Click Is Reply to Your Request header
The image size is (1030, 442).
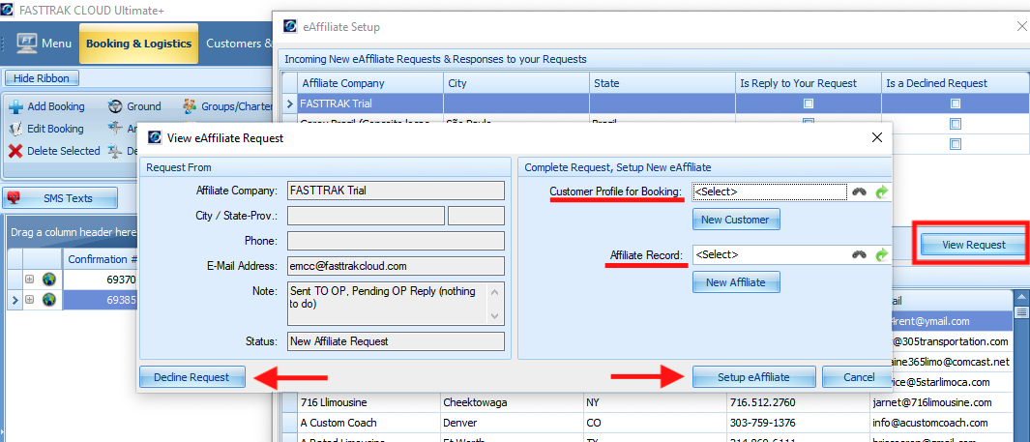808,83
